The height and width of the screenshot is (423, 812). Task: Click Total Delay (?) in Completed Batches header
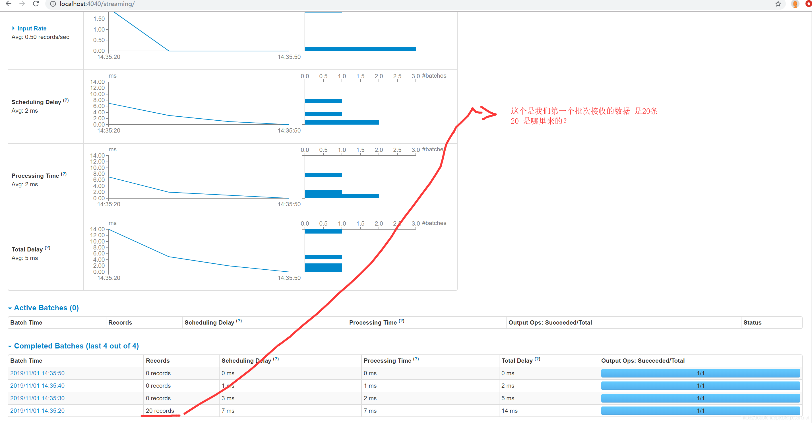click(537, 359)
